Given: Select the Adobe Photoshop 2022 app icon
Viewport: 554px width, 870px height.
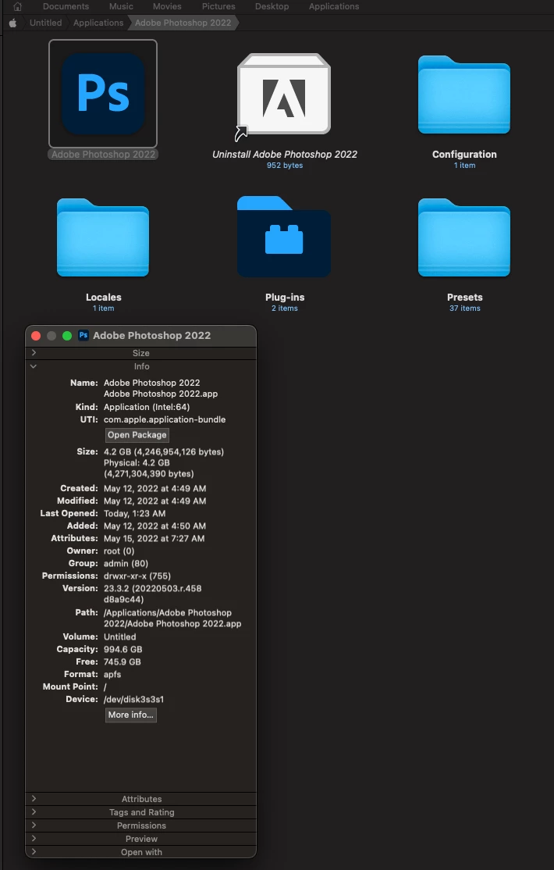Looking at the screenshot, I should 103,94.
